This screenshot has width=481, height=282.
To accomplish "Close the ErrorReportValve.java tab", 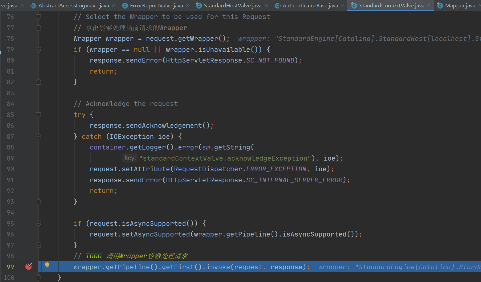I will click(188, 5).
